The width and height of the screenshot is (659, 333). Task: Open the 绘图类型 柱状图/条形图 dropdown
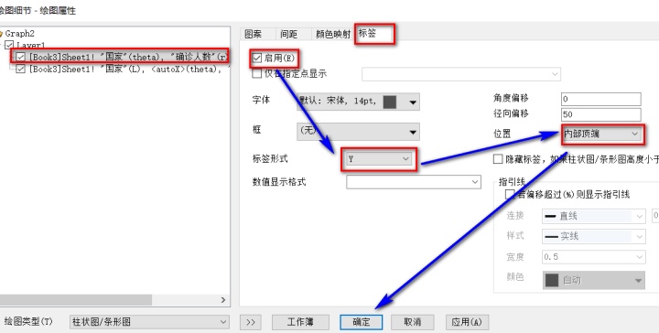point(149,322)
